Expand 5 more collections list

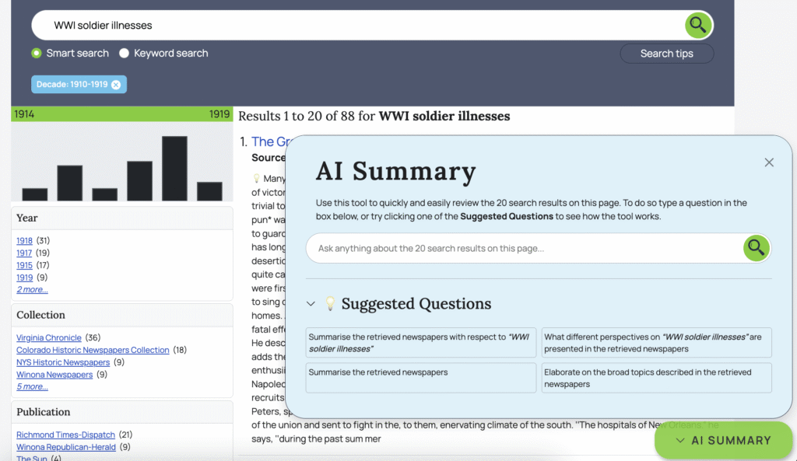click(x=32, y=387)
